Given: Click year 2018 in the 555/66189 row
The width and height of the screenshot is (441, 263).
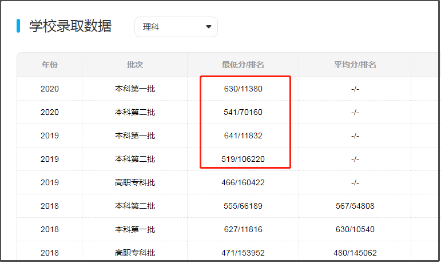Looking at the screenshot, I should point(50,206).
